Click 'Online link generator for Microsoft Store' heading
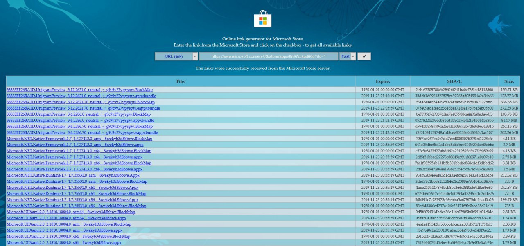Screen dimensions: 524x246 click(x=262, y=38)
